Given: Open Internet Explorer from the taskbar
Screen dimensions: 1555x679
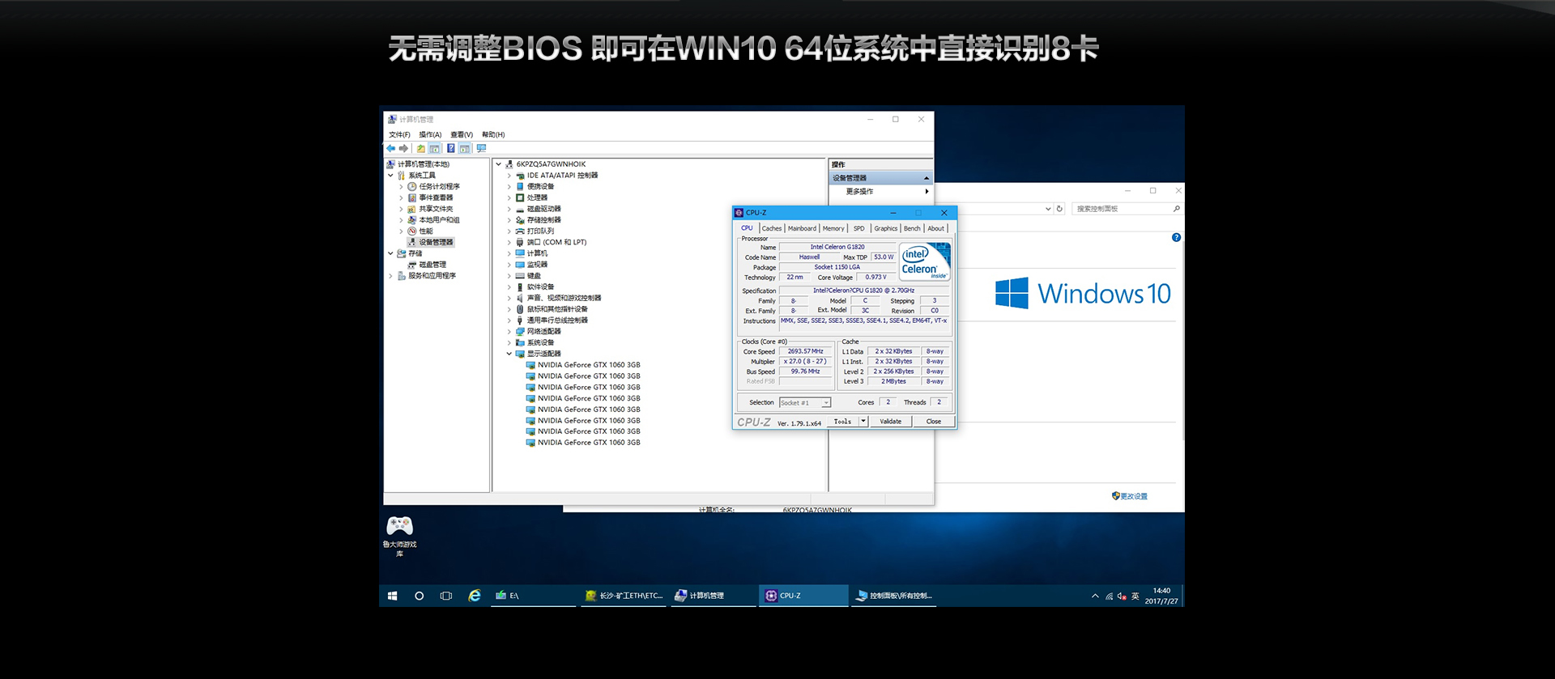Looking at the screenshot, I should [x=475, y=596].
